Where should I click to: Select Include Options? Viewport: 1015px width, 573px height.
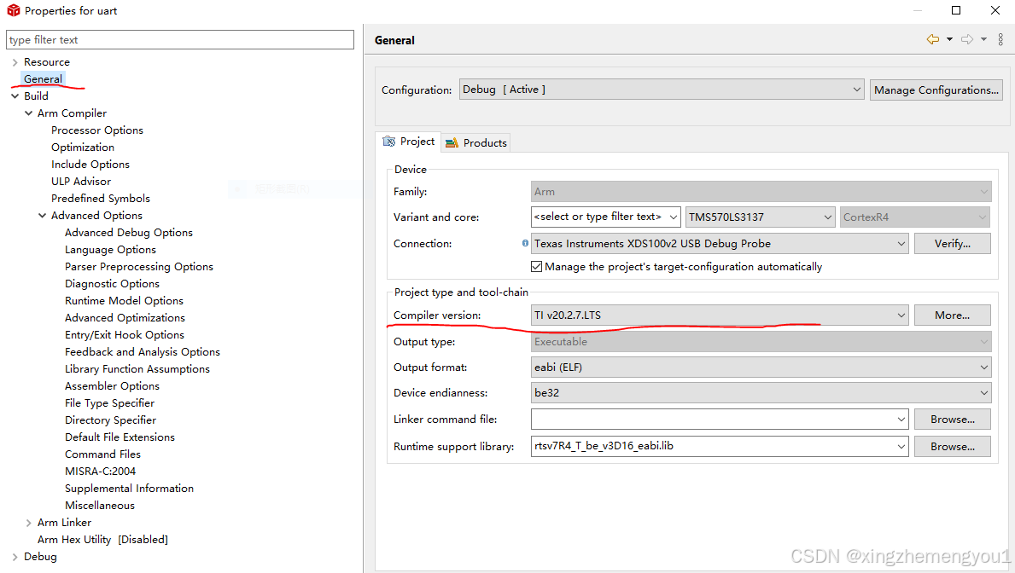[x=90, y=165]
